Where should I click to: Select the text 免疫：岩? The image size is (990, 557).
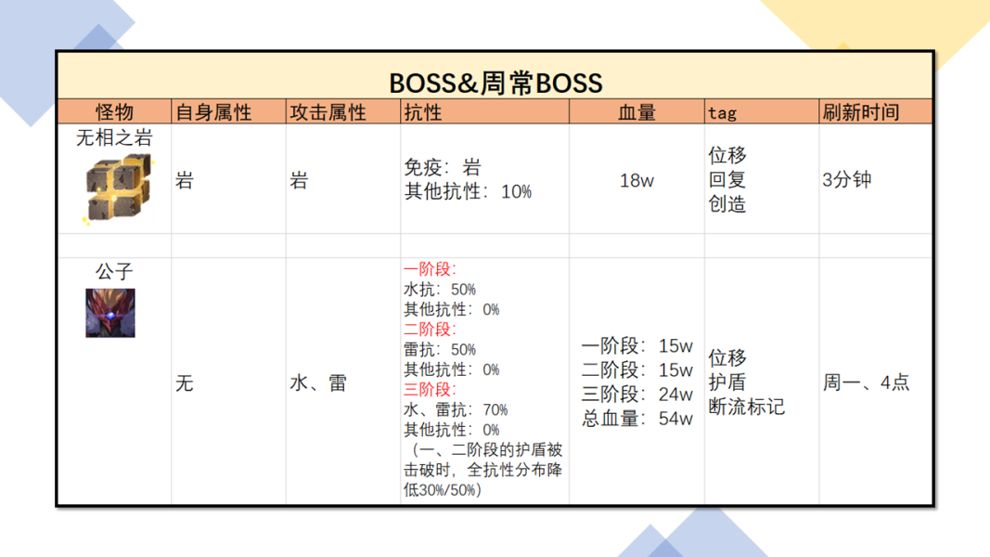click(x=443, y=167)
